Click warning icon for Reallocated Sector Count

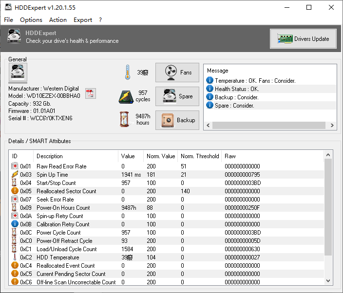[15, 191]
